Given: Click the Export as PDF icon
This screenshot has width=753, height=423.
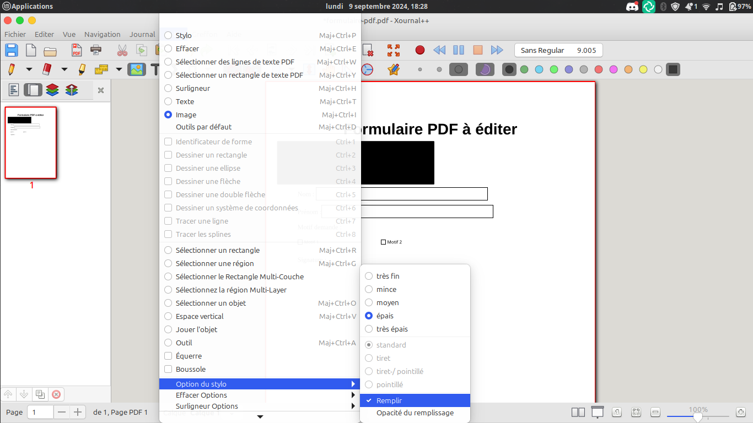Looking at the screenshot, I should tap(77, 51).
